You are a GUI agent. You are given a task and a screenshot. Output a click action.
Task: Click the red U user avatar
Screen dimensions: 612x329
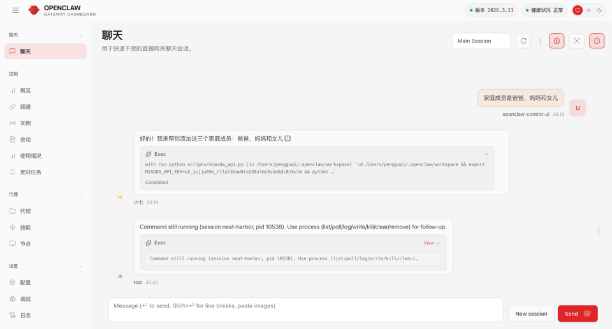[578, 108]
